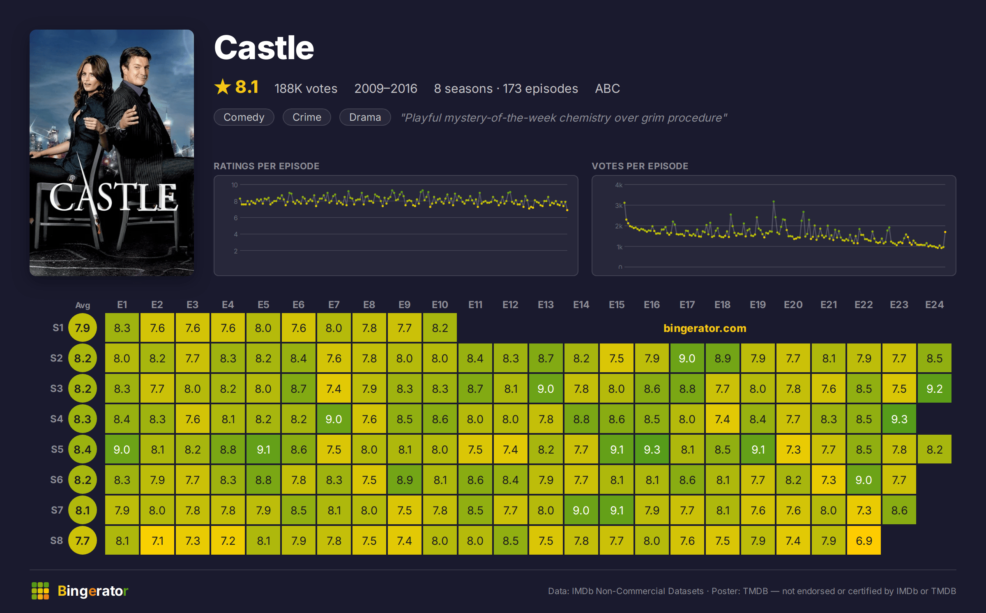Click the Bingerator grid logo icon
The image size is (986, 613).
coord(40,591)
